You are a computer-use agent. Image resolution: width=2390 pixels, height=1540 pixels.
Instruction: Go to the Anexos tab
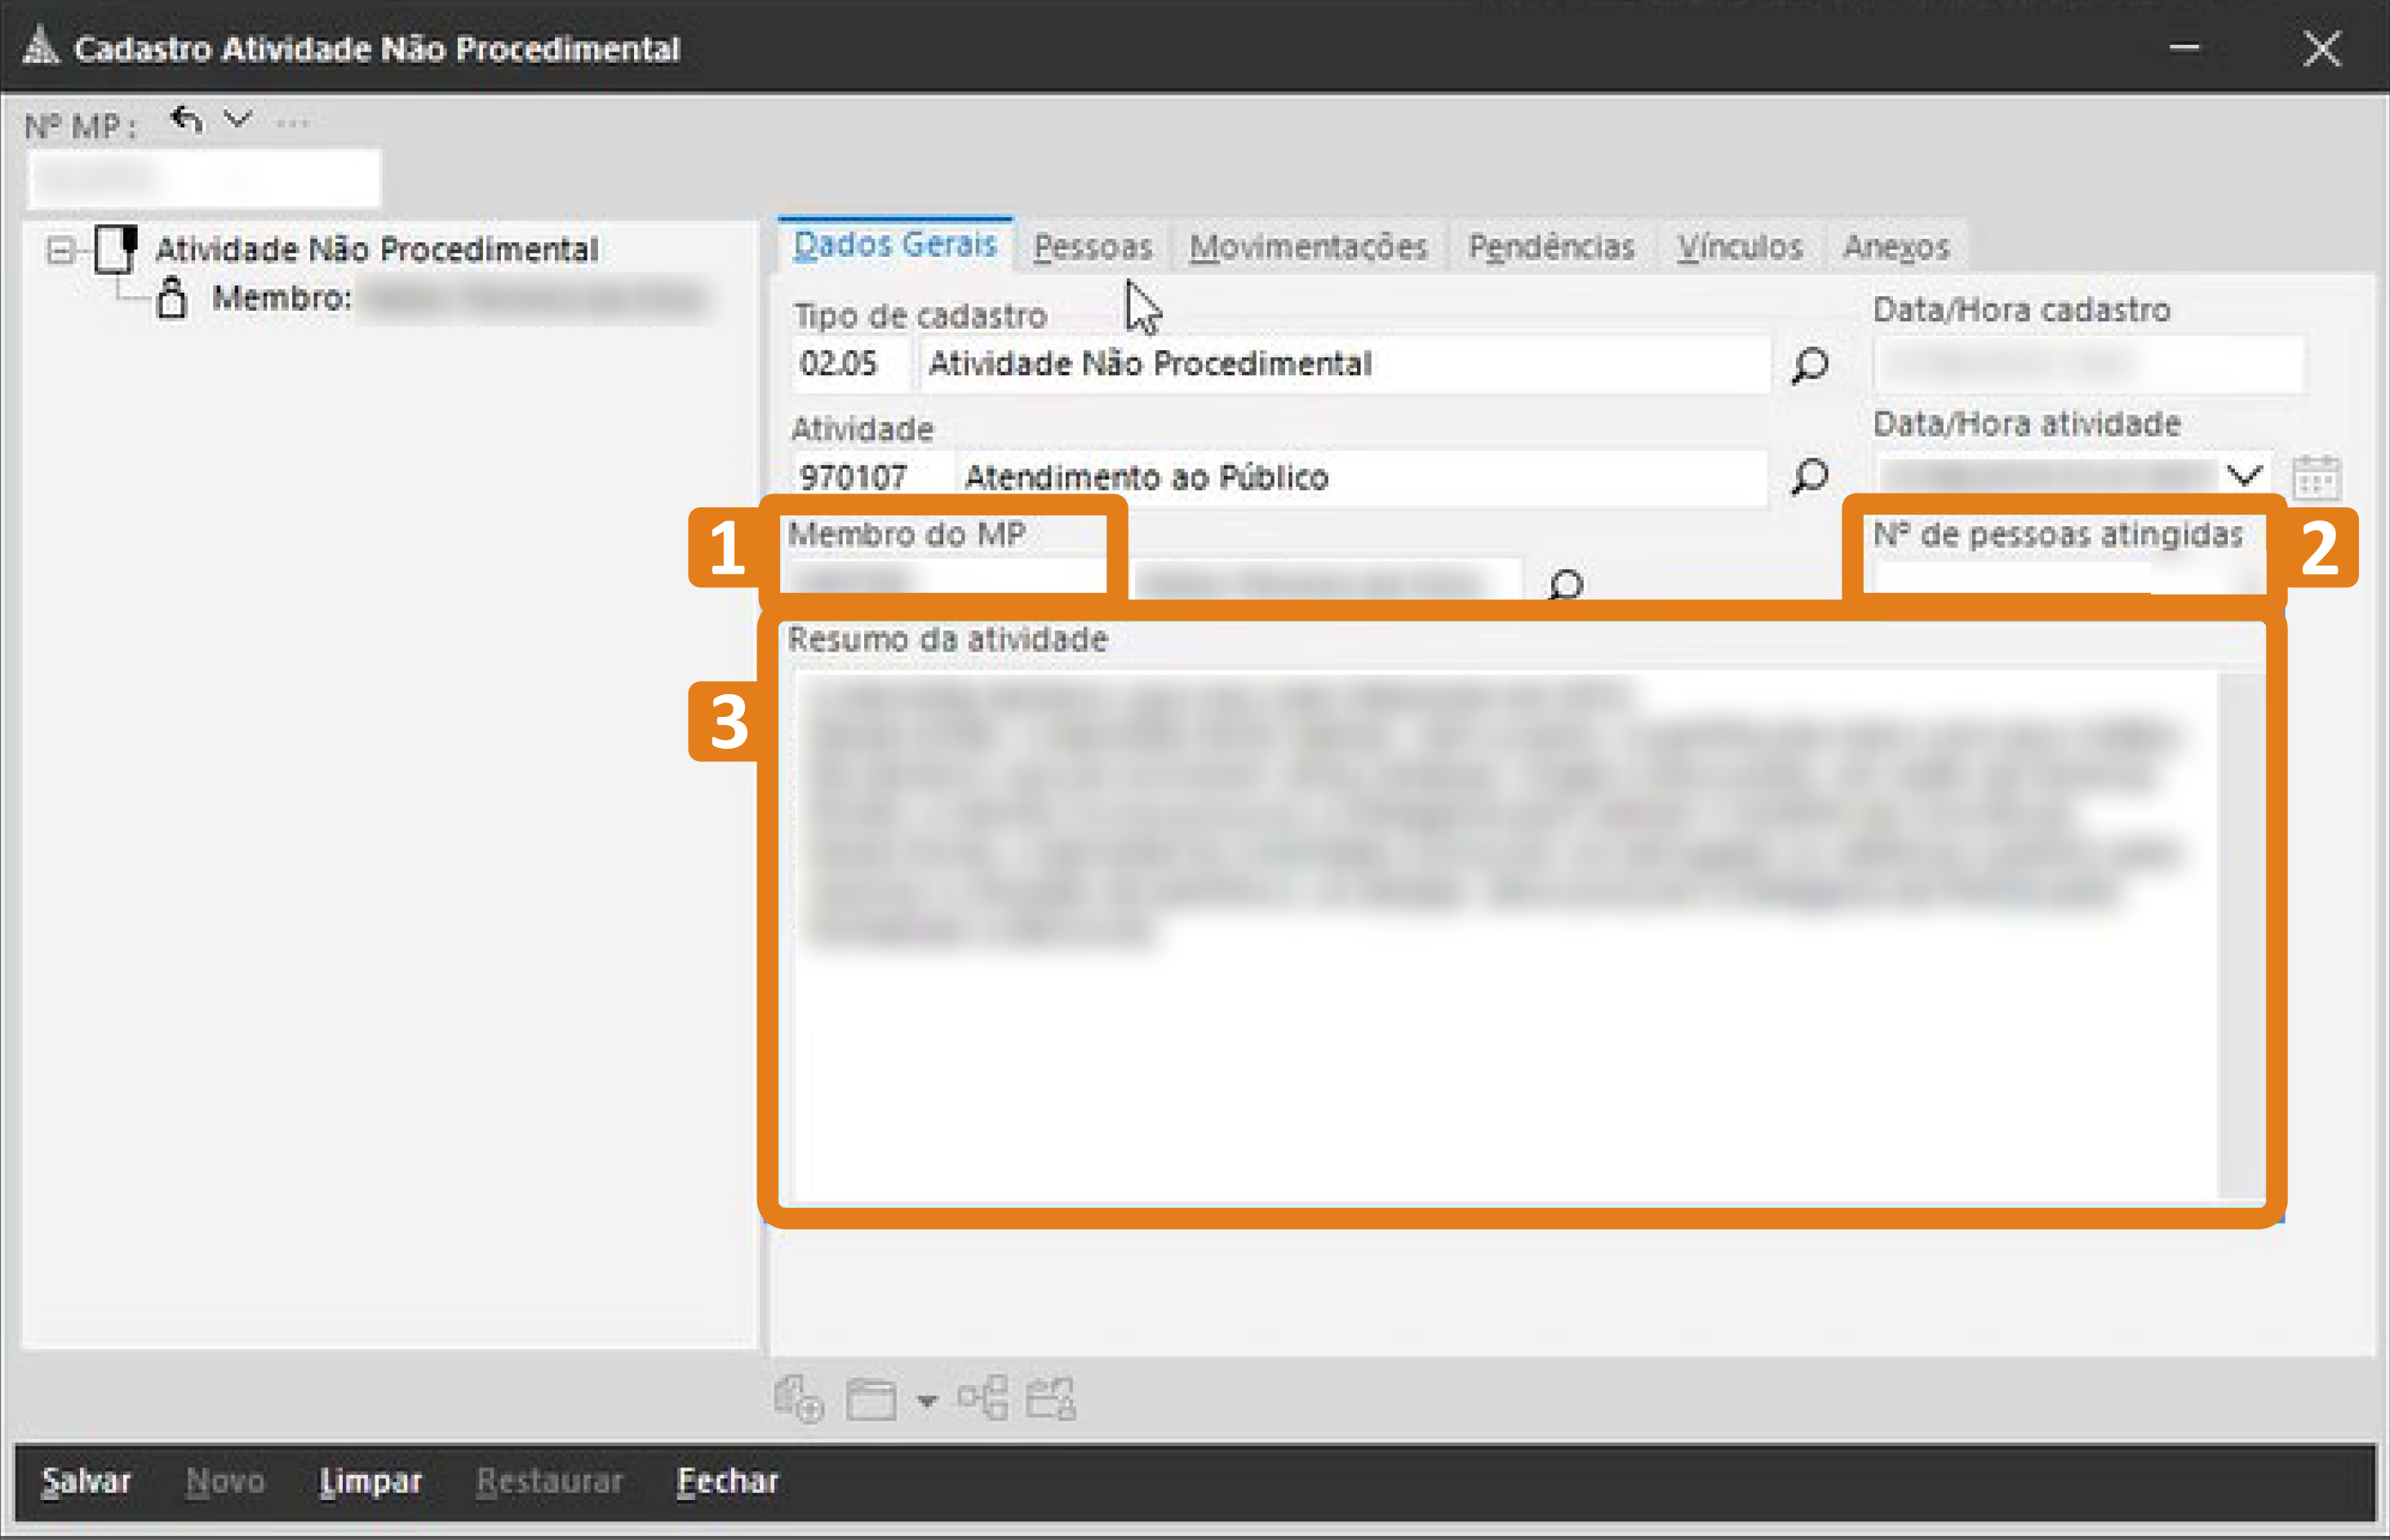[1896, 247]
